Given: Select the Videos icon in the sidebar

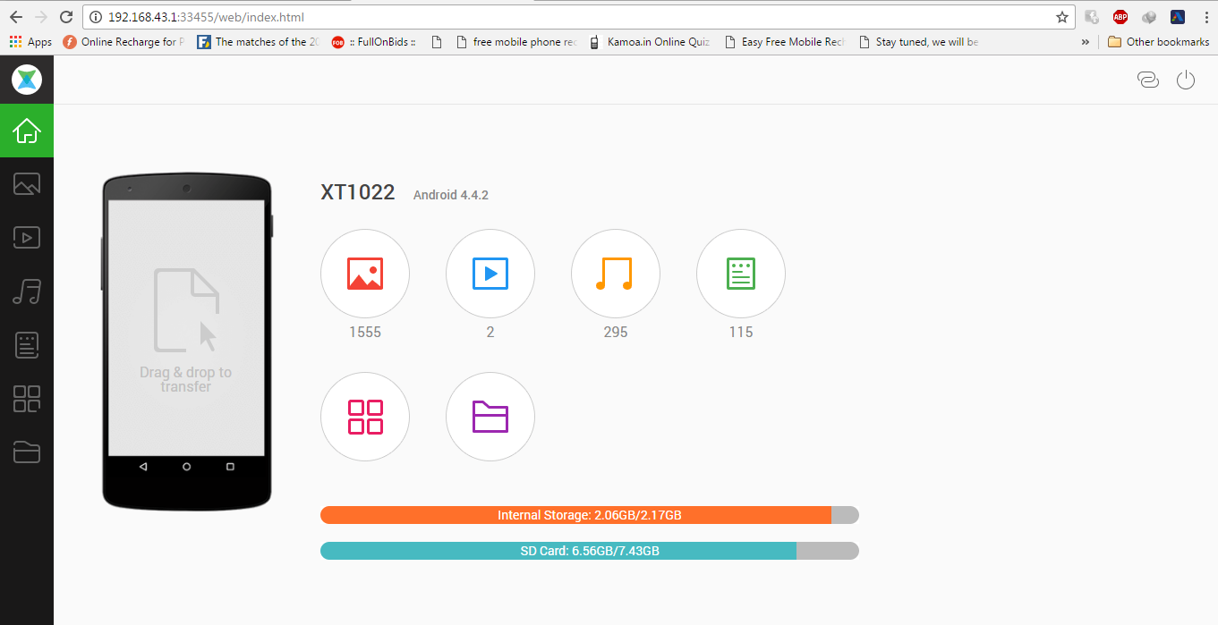Looking at the screenshot, I should click(26, 238).
